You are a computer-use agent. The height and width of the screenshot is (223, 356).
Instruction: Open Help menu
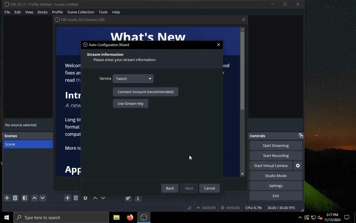(116, 12)
